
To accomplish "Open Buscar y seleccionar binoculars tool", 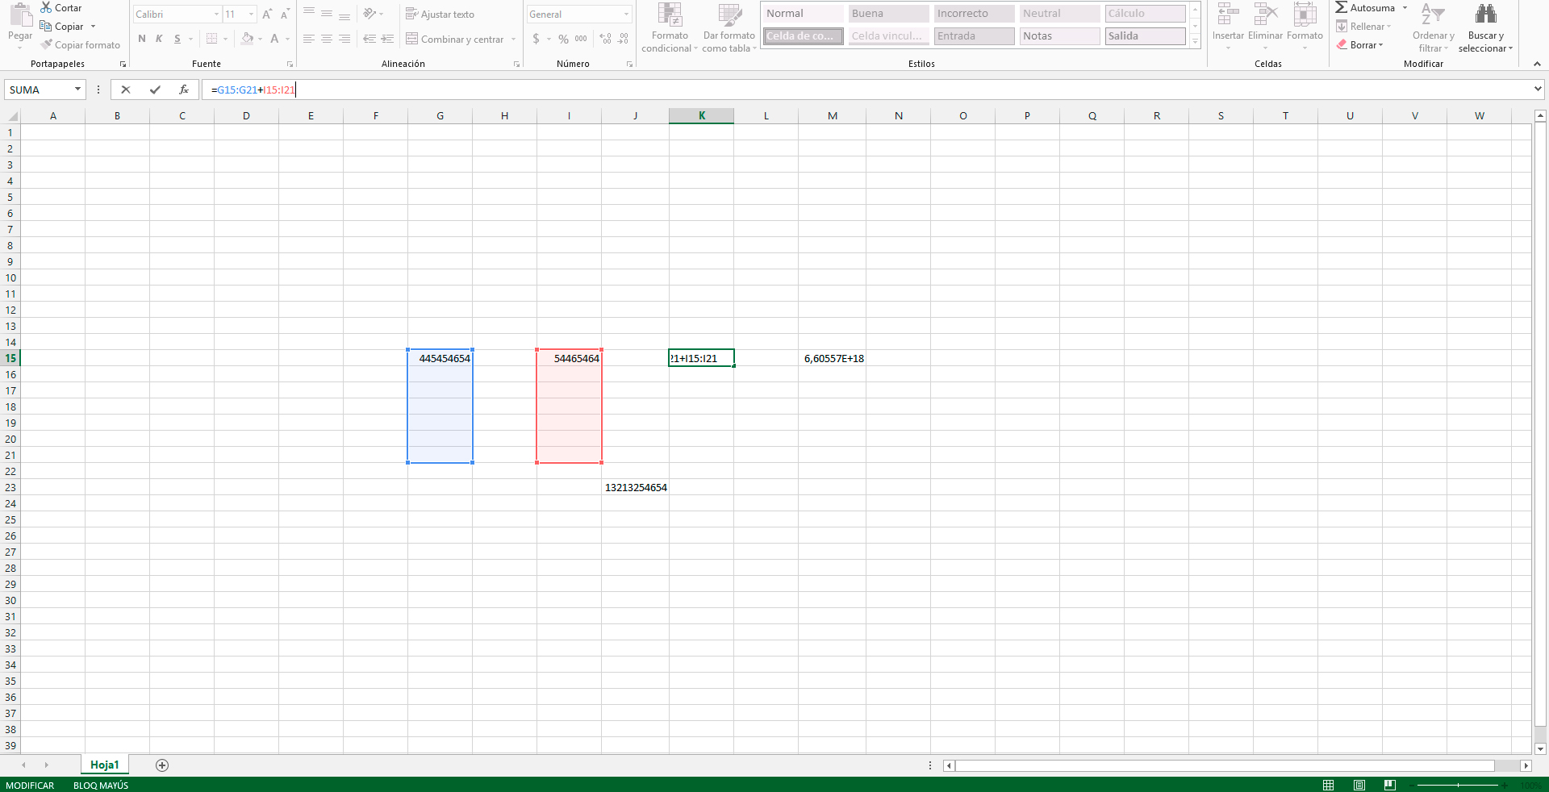I will point(1485,15).
